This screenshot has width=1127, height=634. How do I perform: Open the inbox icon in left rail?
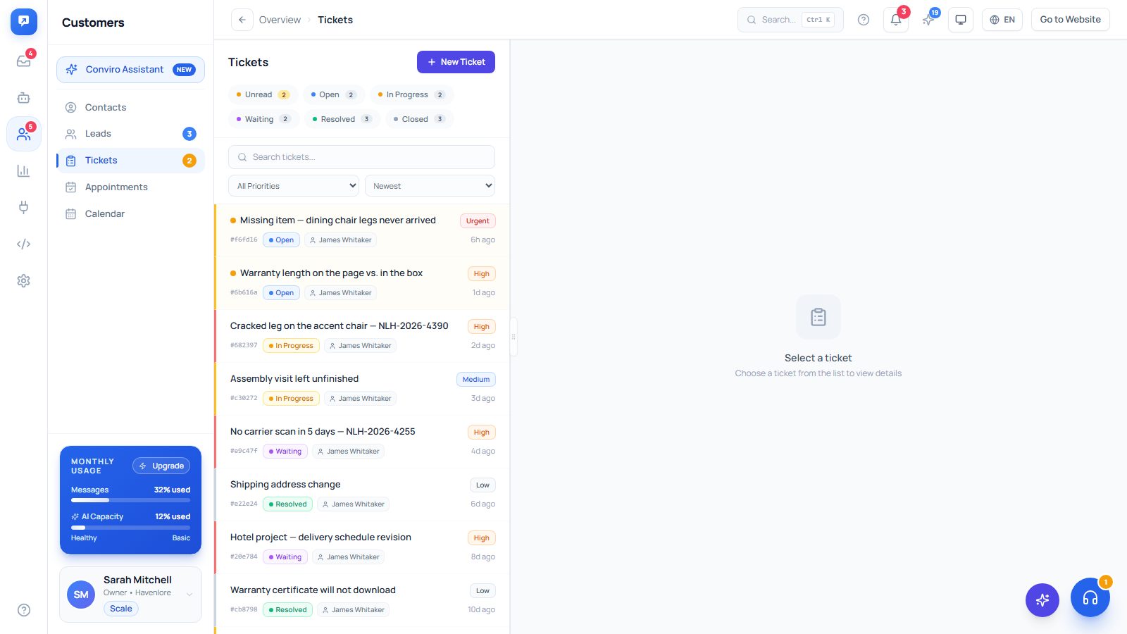pos(23,61)
